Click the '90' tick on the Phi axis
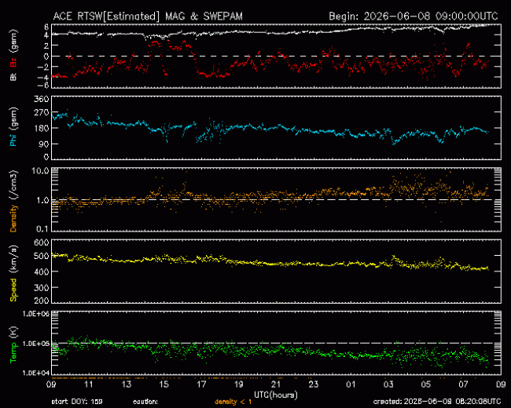511x408 pixels. pyautogui.click(x=44, y=144)
